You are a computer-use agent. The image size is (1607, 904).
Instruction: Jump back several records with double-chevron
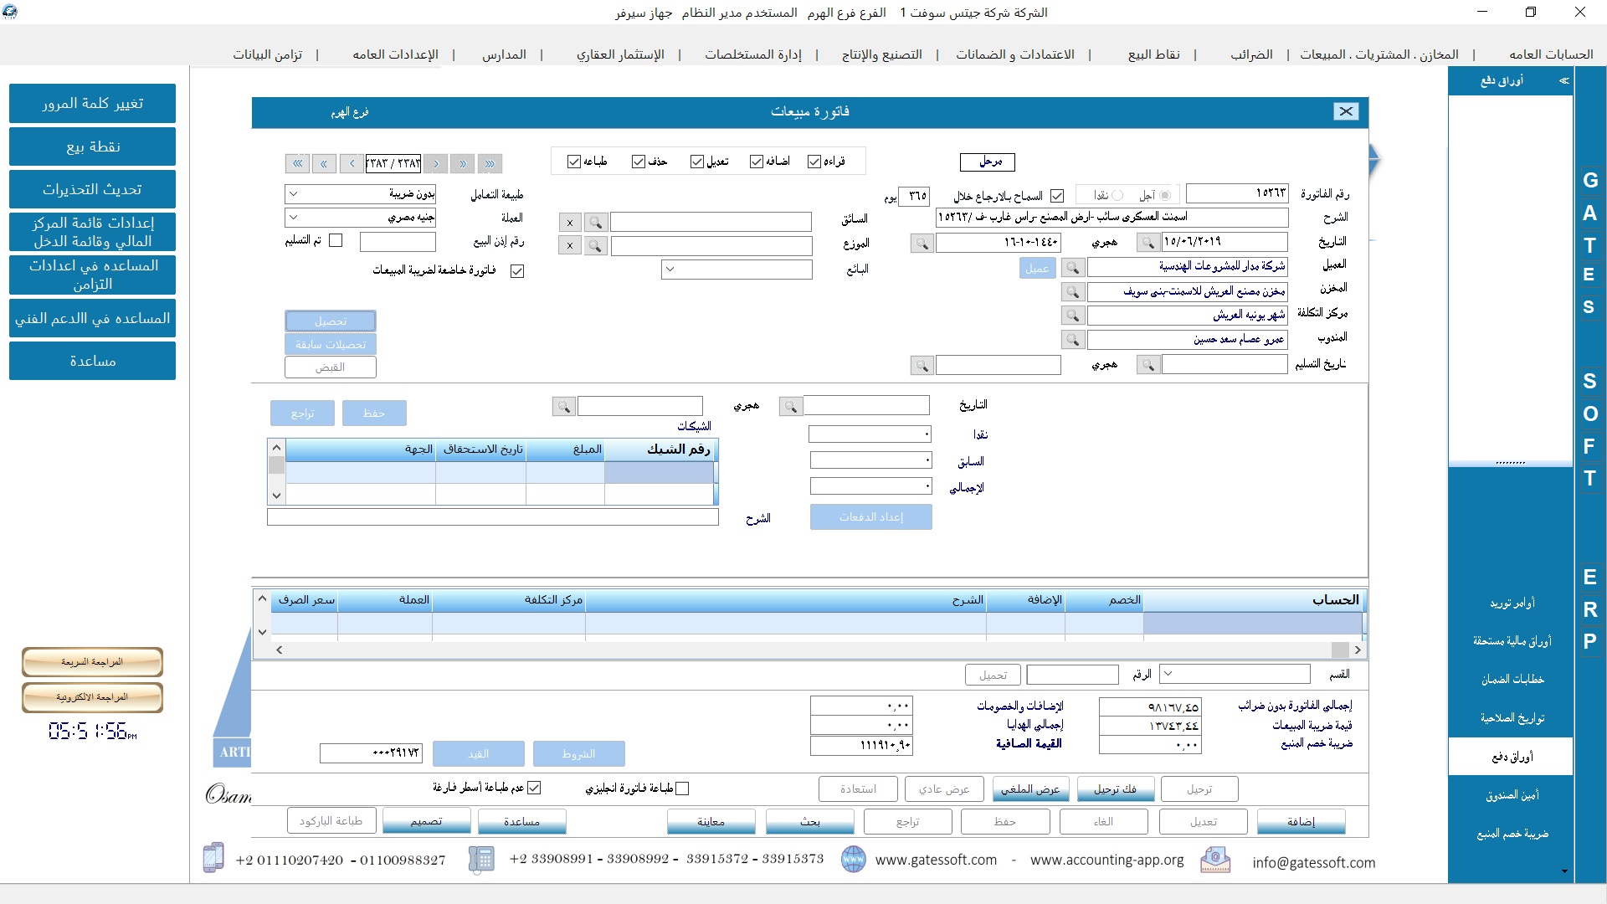[324, 163]
